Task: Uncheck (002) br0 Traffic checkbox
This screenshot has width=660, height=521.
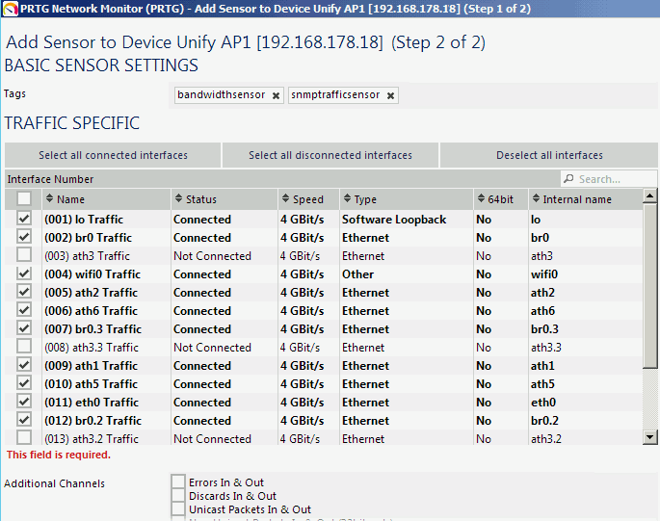Action: coord(24,237)
